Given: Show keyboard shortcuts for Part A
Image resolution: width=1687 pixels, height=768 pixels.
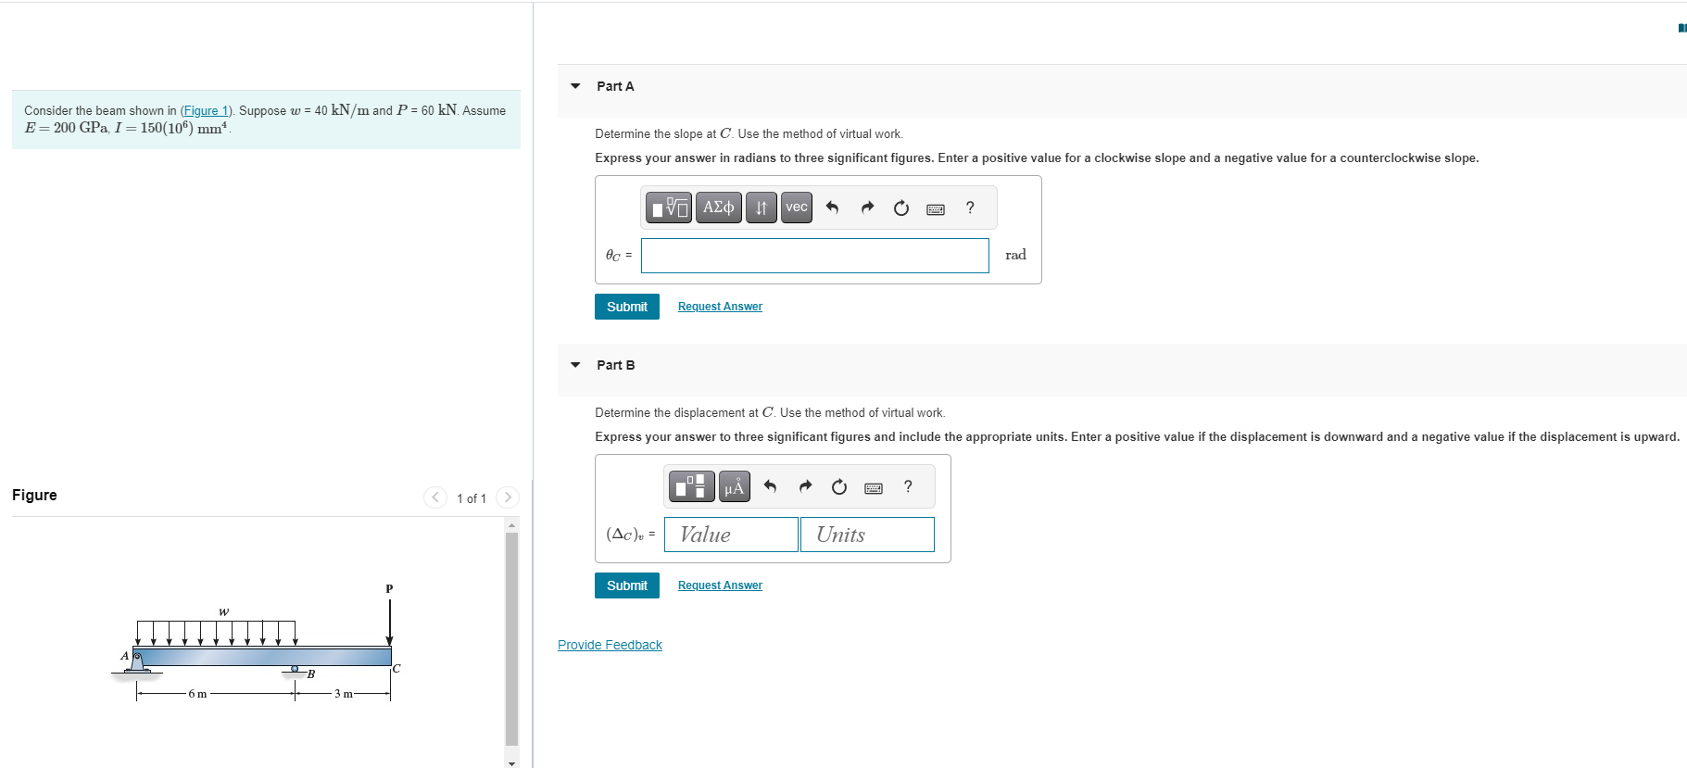Looking at the screenshot, I should point(936,208).
